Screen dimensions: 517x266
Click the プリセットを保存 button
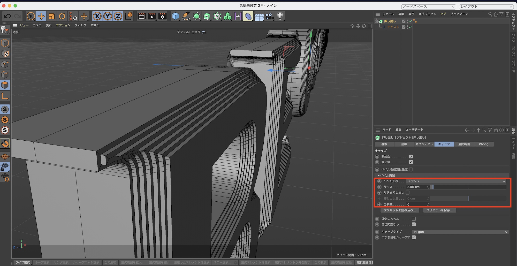pos(439,210)
